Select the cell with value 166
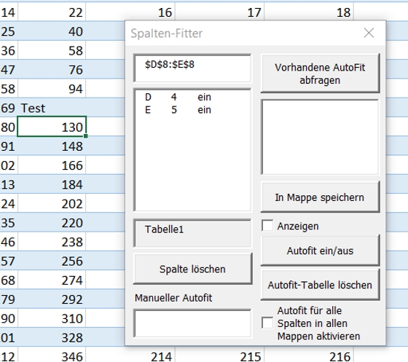Viewport: 408px width, 362px height. coord(52,165)
